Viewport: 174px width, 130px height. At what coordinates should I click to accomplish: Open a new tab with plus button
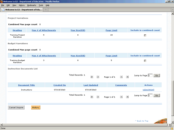46,10
